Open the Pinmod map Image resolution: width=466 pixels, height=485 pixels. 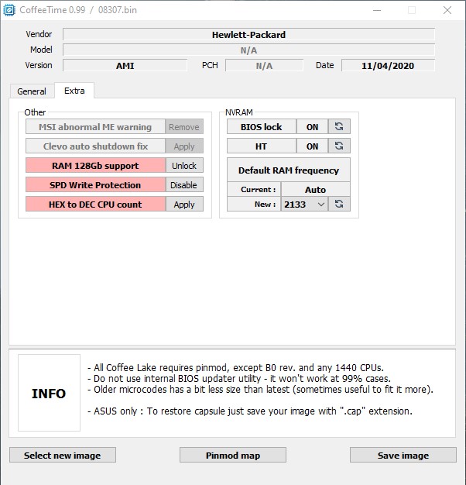pyautogui.click(x=233, y=455)
